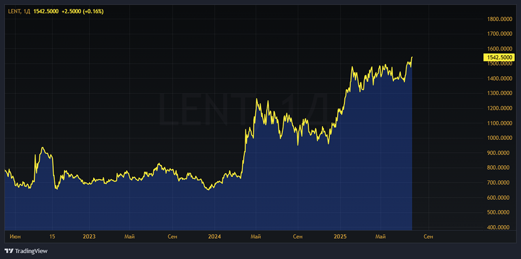This screenshot has height=259, width=521.
Task: Select the LENT ticker symbol label
Action: [15, 11]
